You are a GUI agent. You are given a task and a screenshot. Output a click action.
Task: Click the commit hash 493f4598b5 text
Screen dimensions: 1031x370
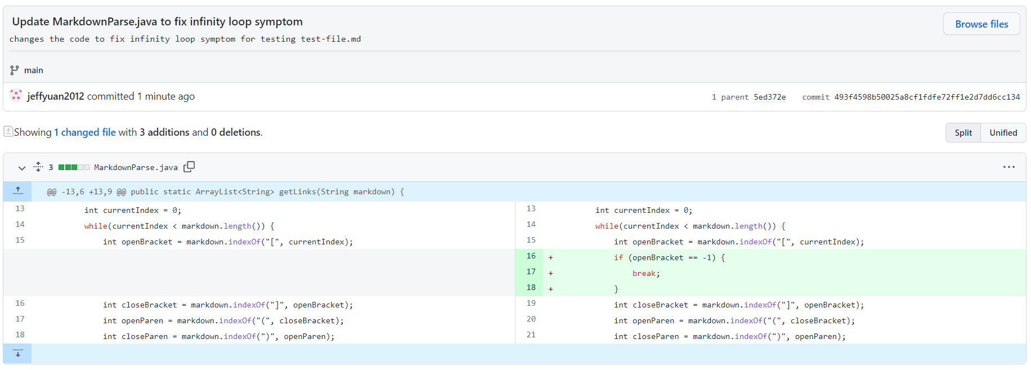pos(927,97)
